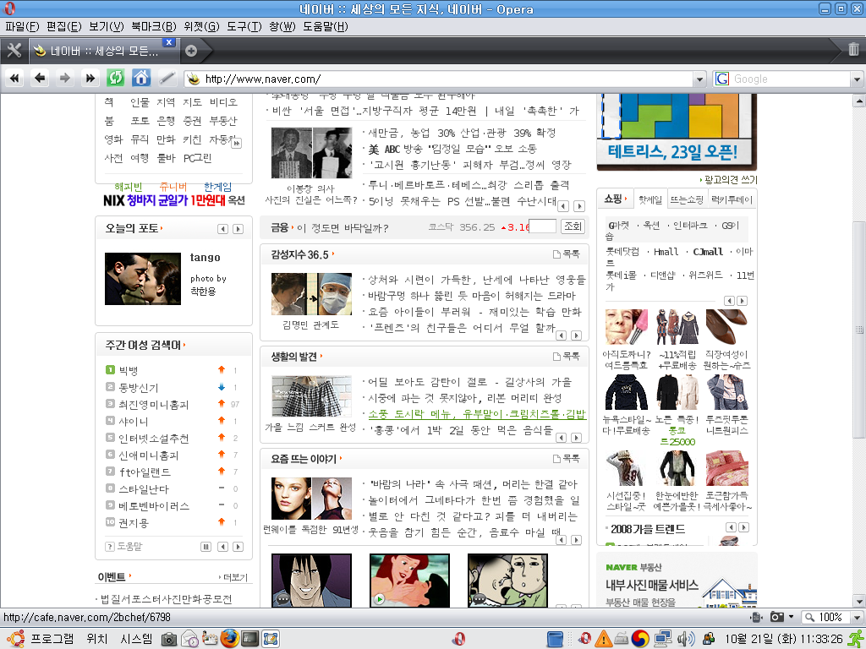Screen dimensions: 866x649
Task: Pause the weekly search ranking rotation
Action: pos(206,547)
